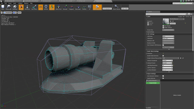Open the File menu
The height and width of the screenshot is (109, 194).
(x=2, y=3)
